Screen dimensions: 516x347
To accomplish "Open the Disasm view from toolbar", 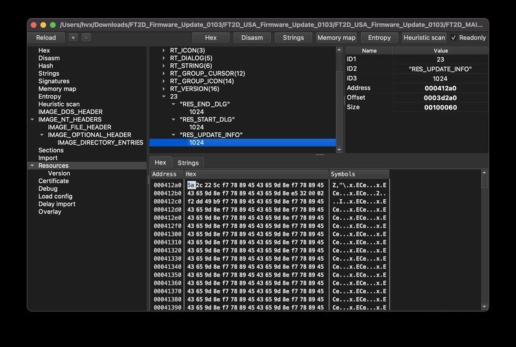I will 252,37.
